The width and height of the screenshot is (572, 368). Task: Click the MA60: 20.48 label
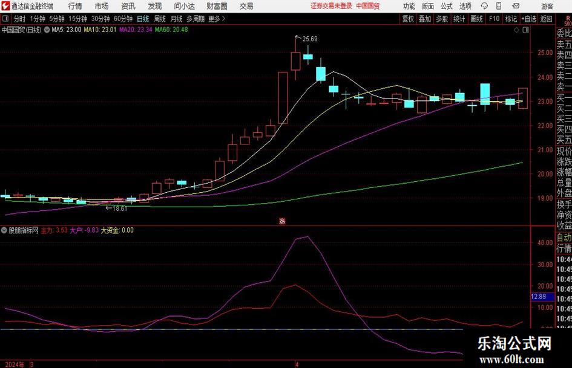171,30
